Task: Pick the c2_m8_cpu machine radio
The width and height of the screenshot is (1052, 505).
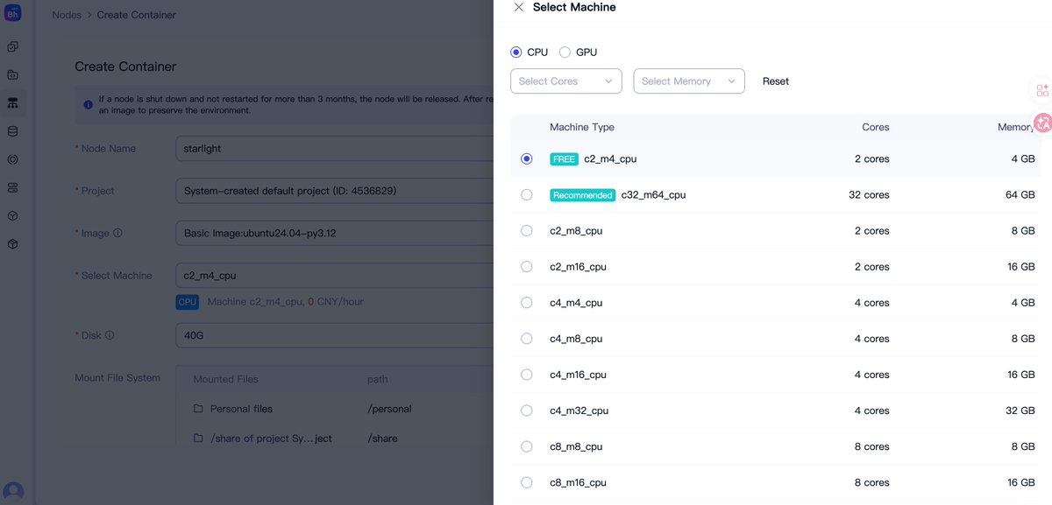Action: click(x=526, y=231)
